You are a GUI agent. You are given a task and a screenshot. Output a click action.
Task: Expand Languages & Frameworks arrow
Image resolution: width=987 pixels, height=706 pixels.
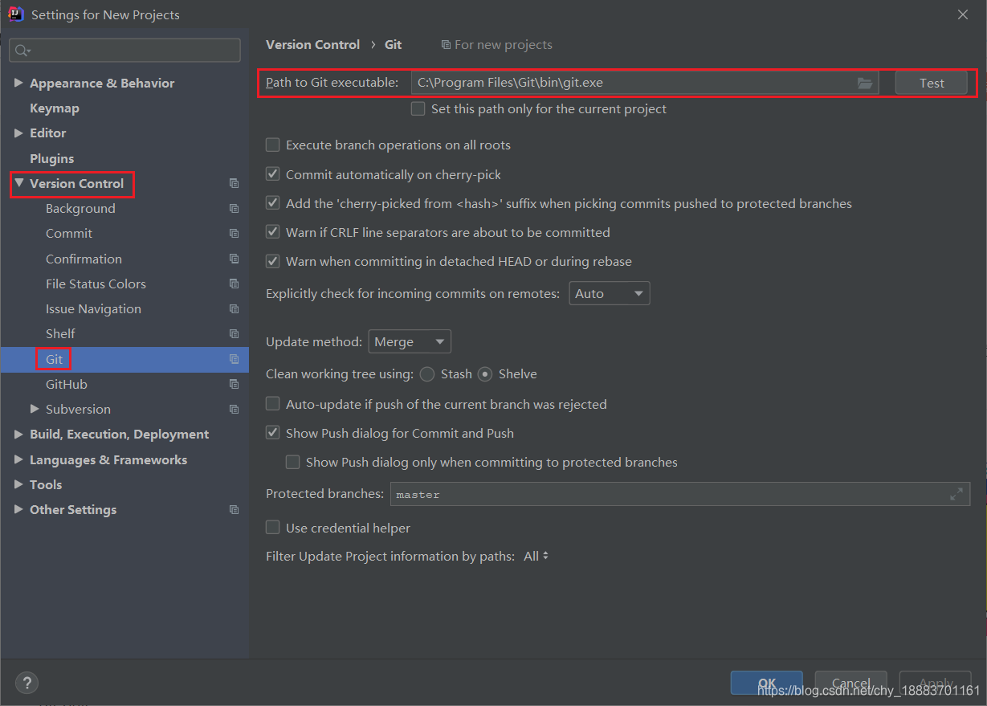coord(18,459)
